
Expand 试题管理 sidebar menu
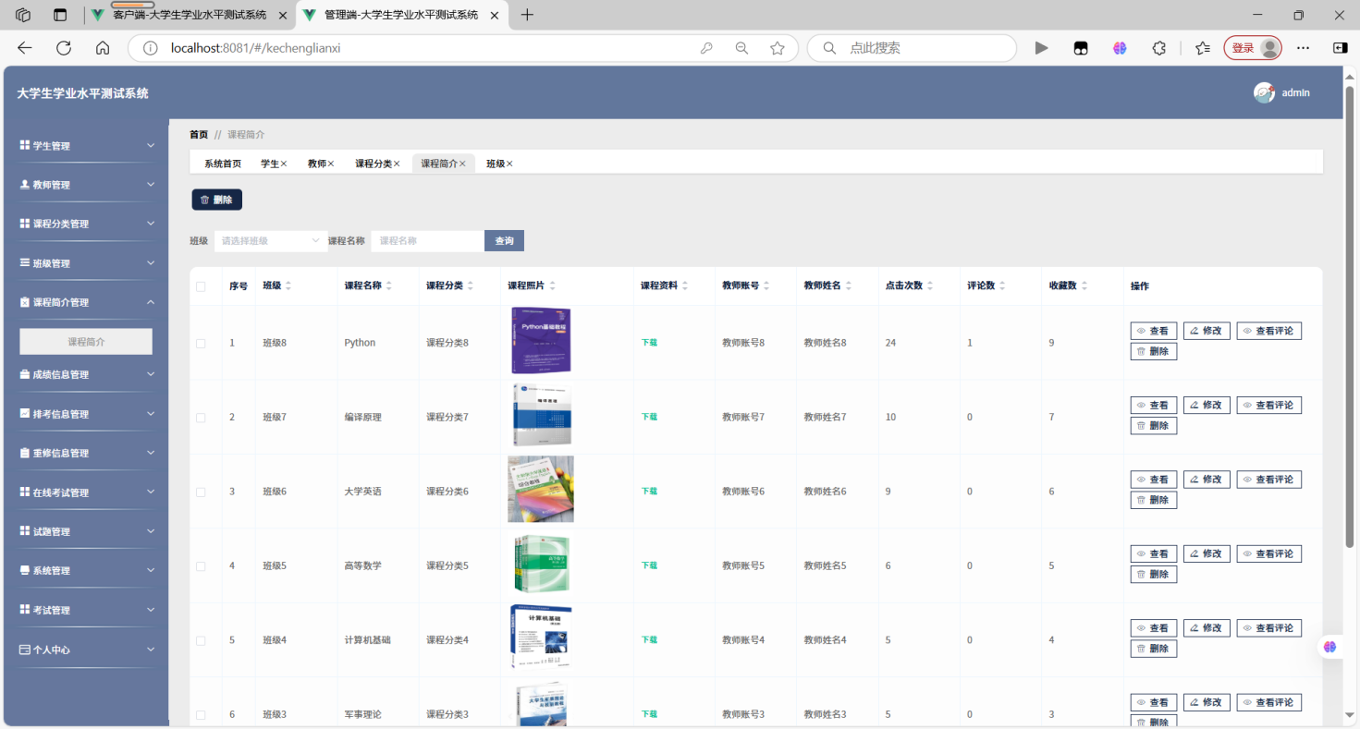(x=87, y=531)
